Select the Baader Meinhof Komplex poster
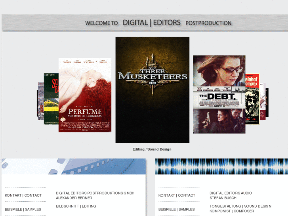This screenshot has width=288, height=216. (252, 99)
